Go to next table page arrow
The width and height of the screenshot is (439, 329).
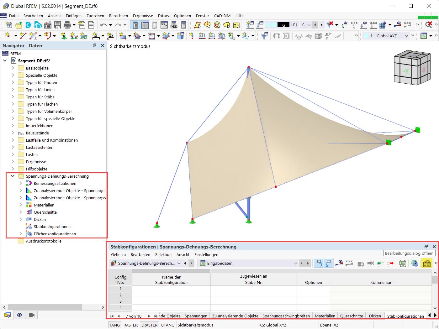(149, 316)
